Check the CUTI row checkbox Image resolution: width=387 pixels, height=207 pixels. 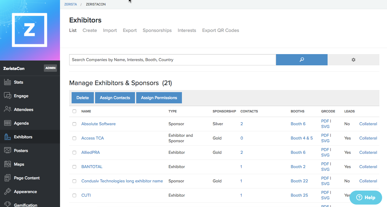click(74, 195)
